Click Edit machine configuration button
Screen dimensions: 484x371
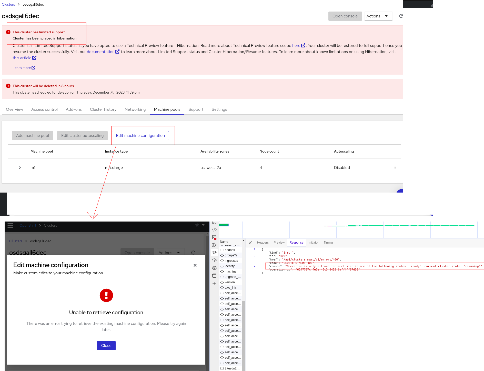[140, 136]
